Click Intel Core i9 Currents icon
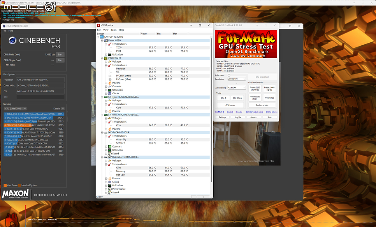376x227 pixels. pyautogui.click(x=110, y=87)
